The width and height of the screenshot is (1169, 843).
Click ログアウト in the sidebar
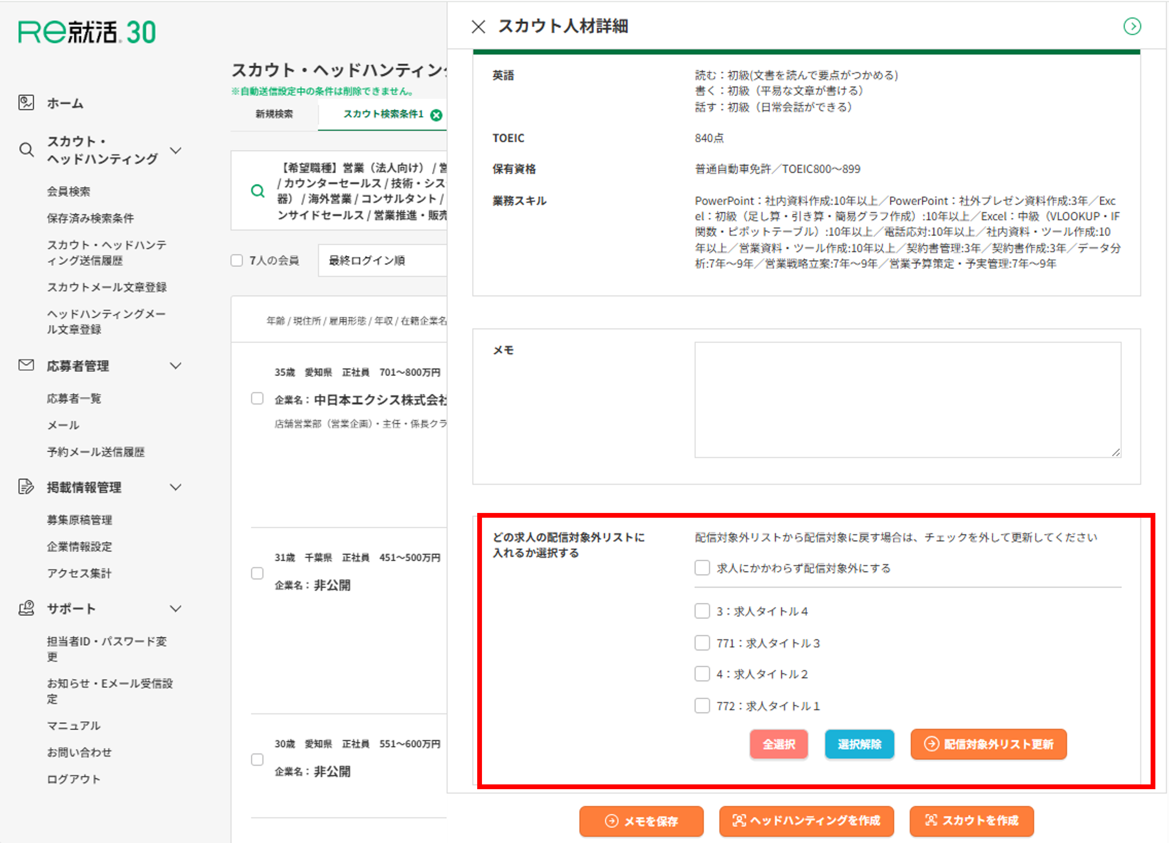pos(74,779)
